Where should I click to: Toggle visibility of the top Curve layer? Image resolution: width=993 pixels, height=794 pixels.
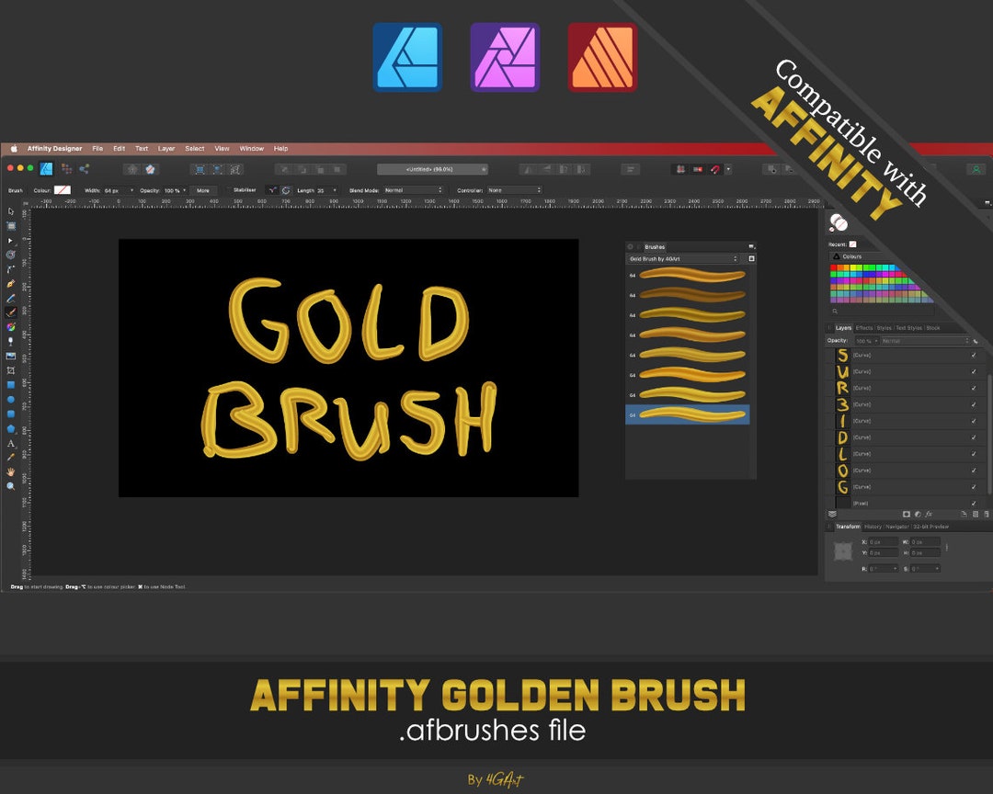[974, 356]
